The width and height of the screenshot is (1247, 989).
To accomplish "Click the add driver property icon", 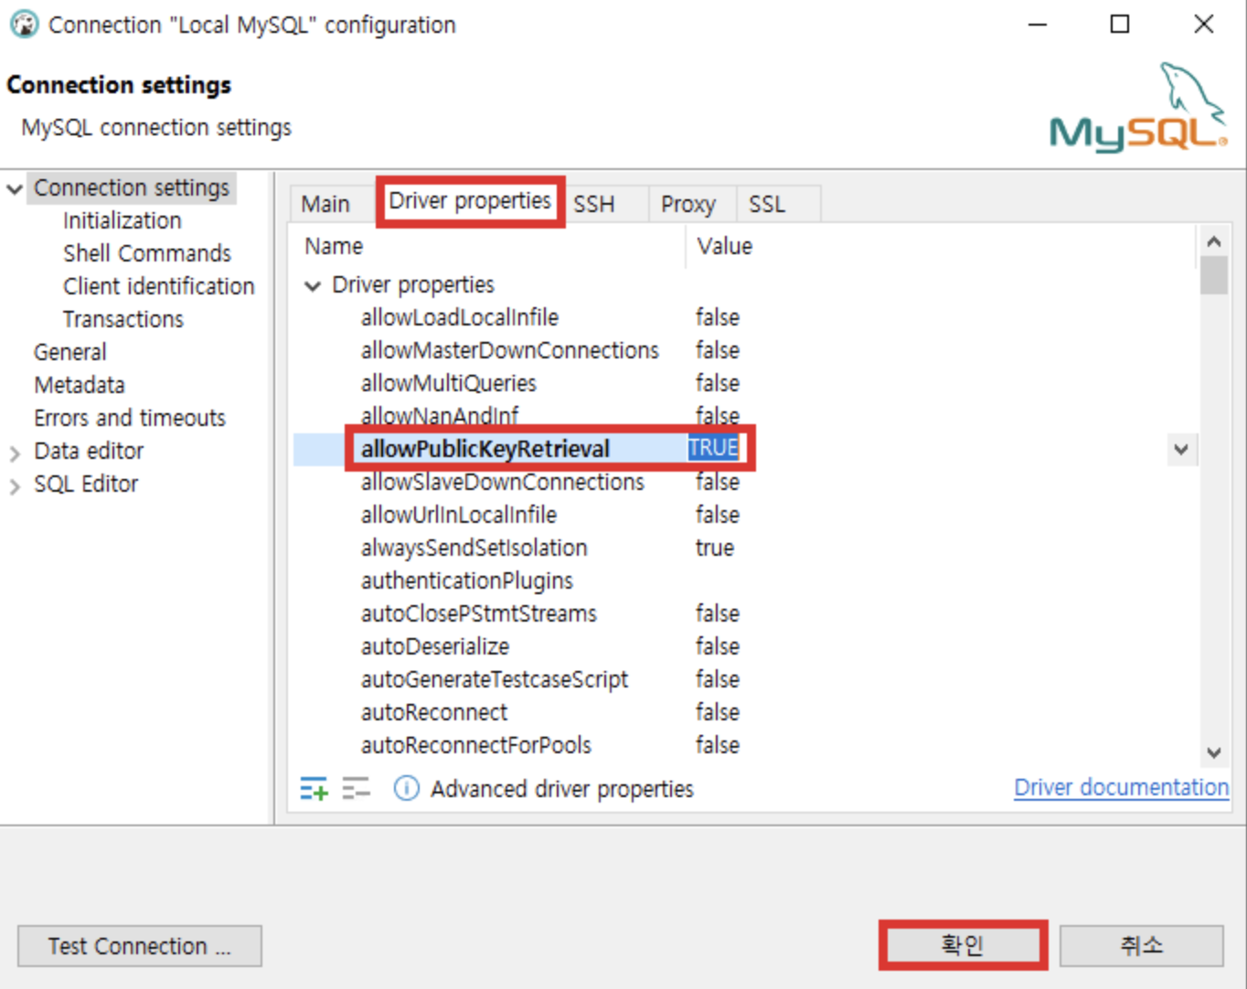I will pyautogui.click(x=314, y=788).
